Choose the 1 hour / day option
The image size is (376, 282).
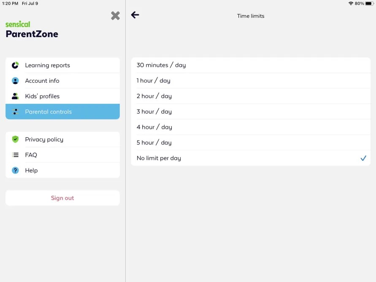pyautogui.click(x=251, y=81)
